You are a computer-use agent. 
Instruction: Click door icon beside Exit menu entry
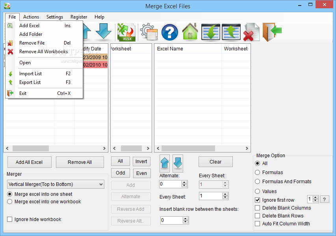coord(10,93)
